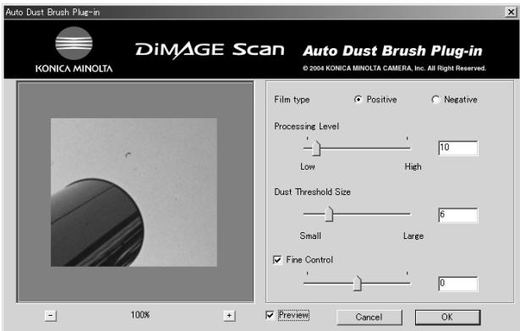This screenshot has height=331, width=520.
Task: Click the Cancel button
Action: point(369,317)
